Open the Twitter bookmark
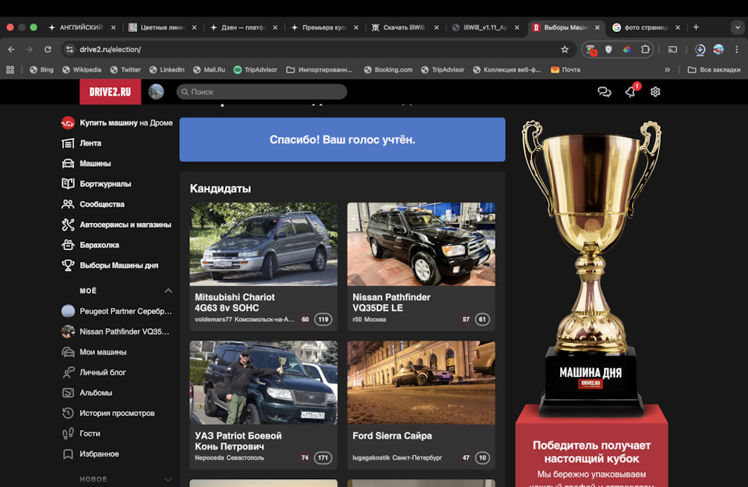The height and width of the screenshot is (487, 748). tap(125, 69)
